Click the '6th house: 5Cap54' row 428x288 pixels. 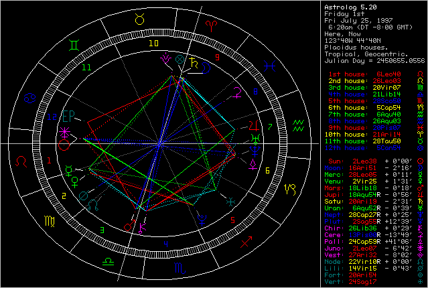[x=374, y=108]
